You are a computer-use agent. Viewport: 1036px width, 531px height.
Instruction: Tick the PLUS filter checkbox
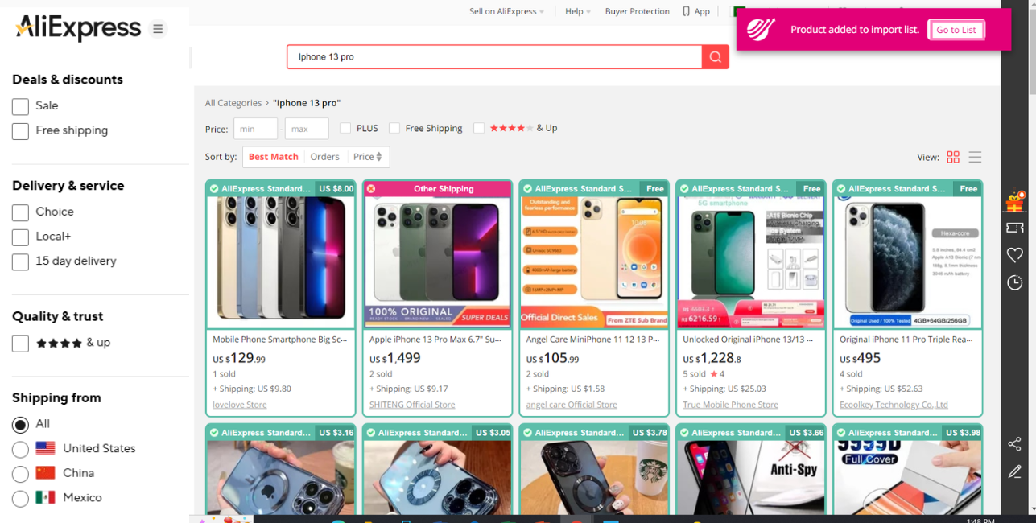click(345, 128)
